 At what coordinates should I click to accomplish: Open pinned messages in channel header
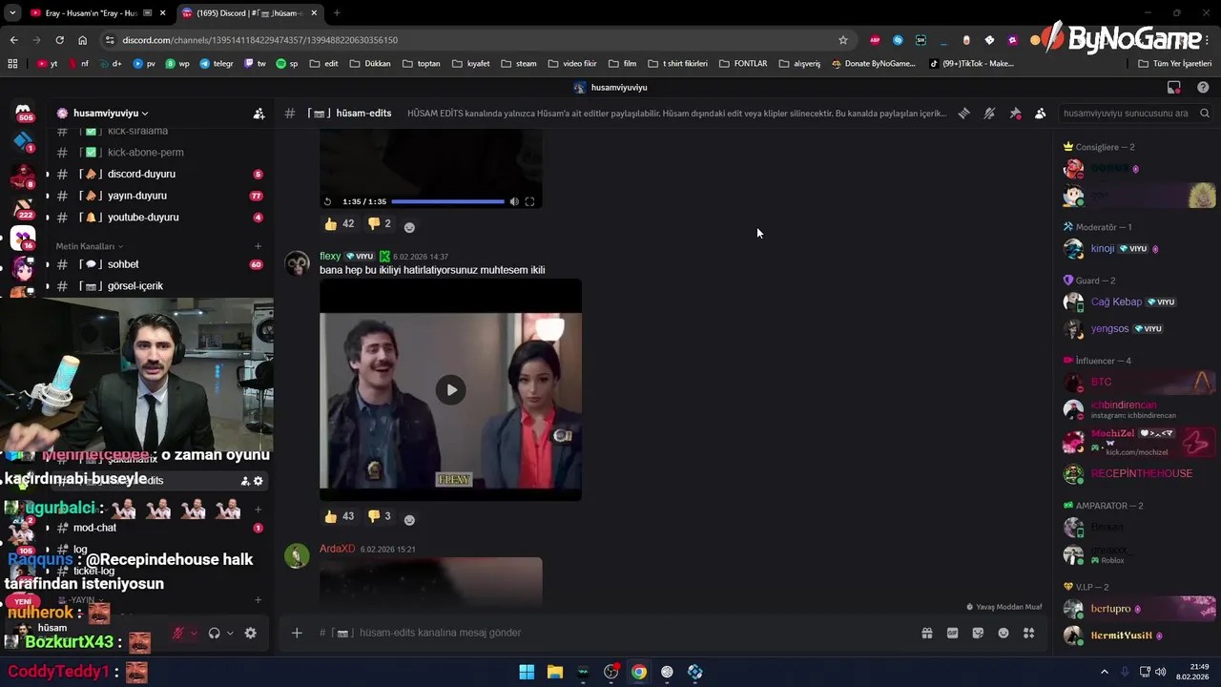(x=1015, y=113)
